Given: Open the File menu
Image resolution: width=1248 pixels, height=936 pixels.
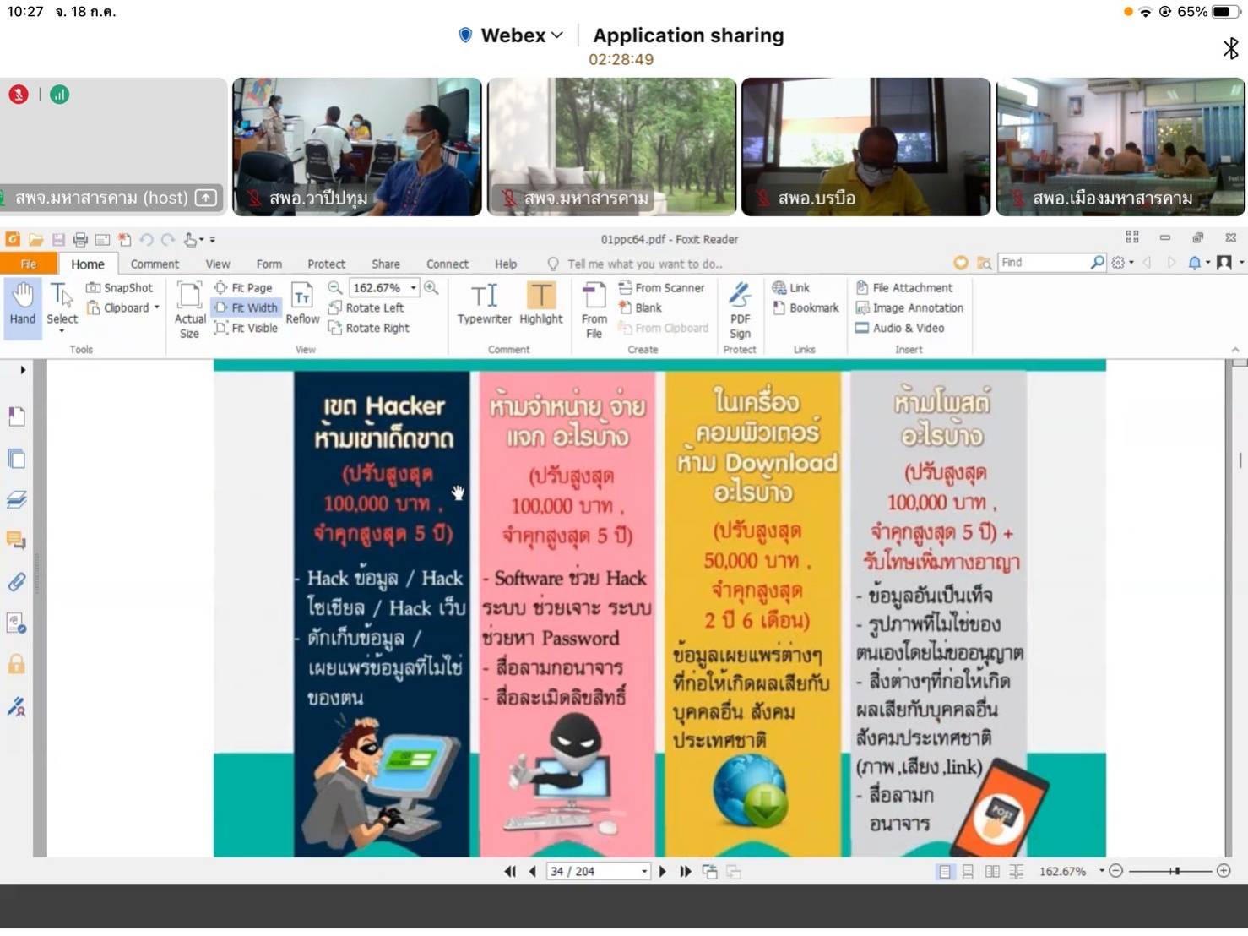Looking at the screenshot, I should (29, 264).
